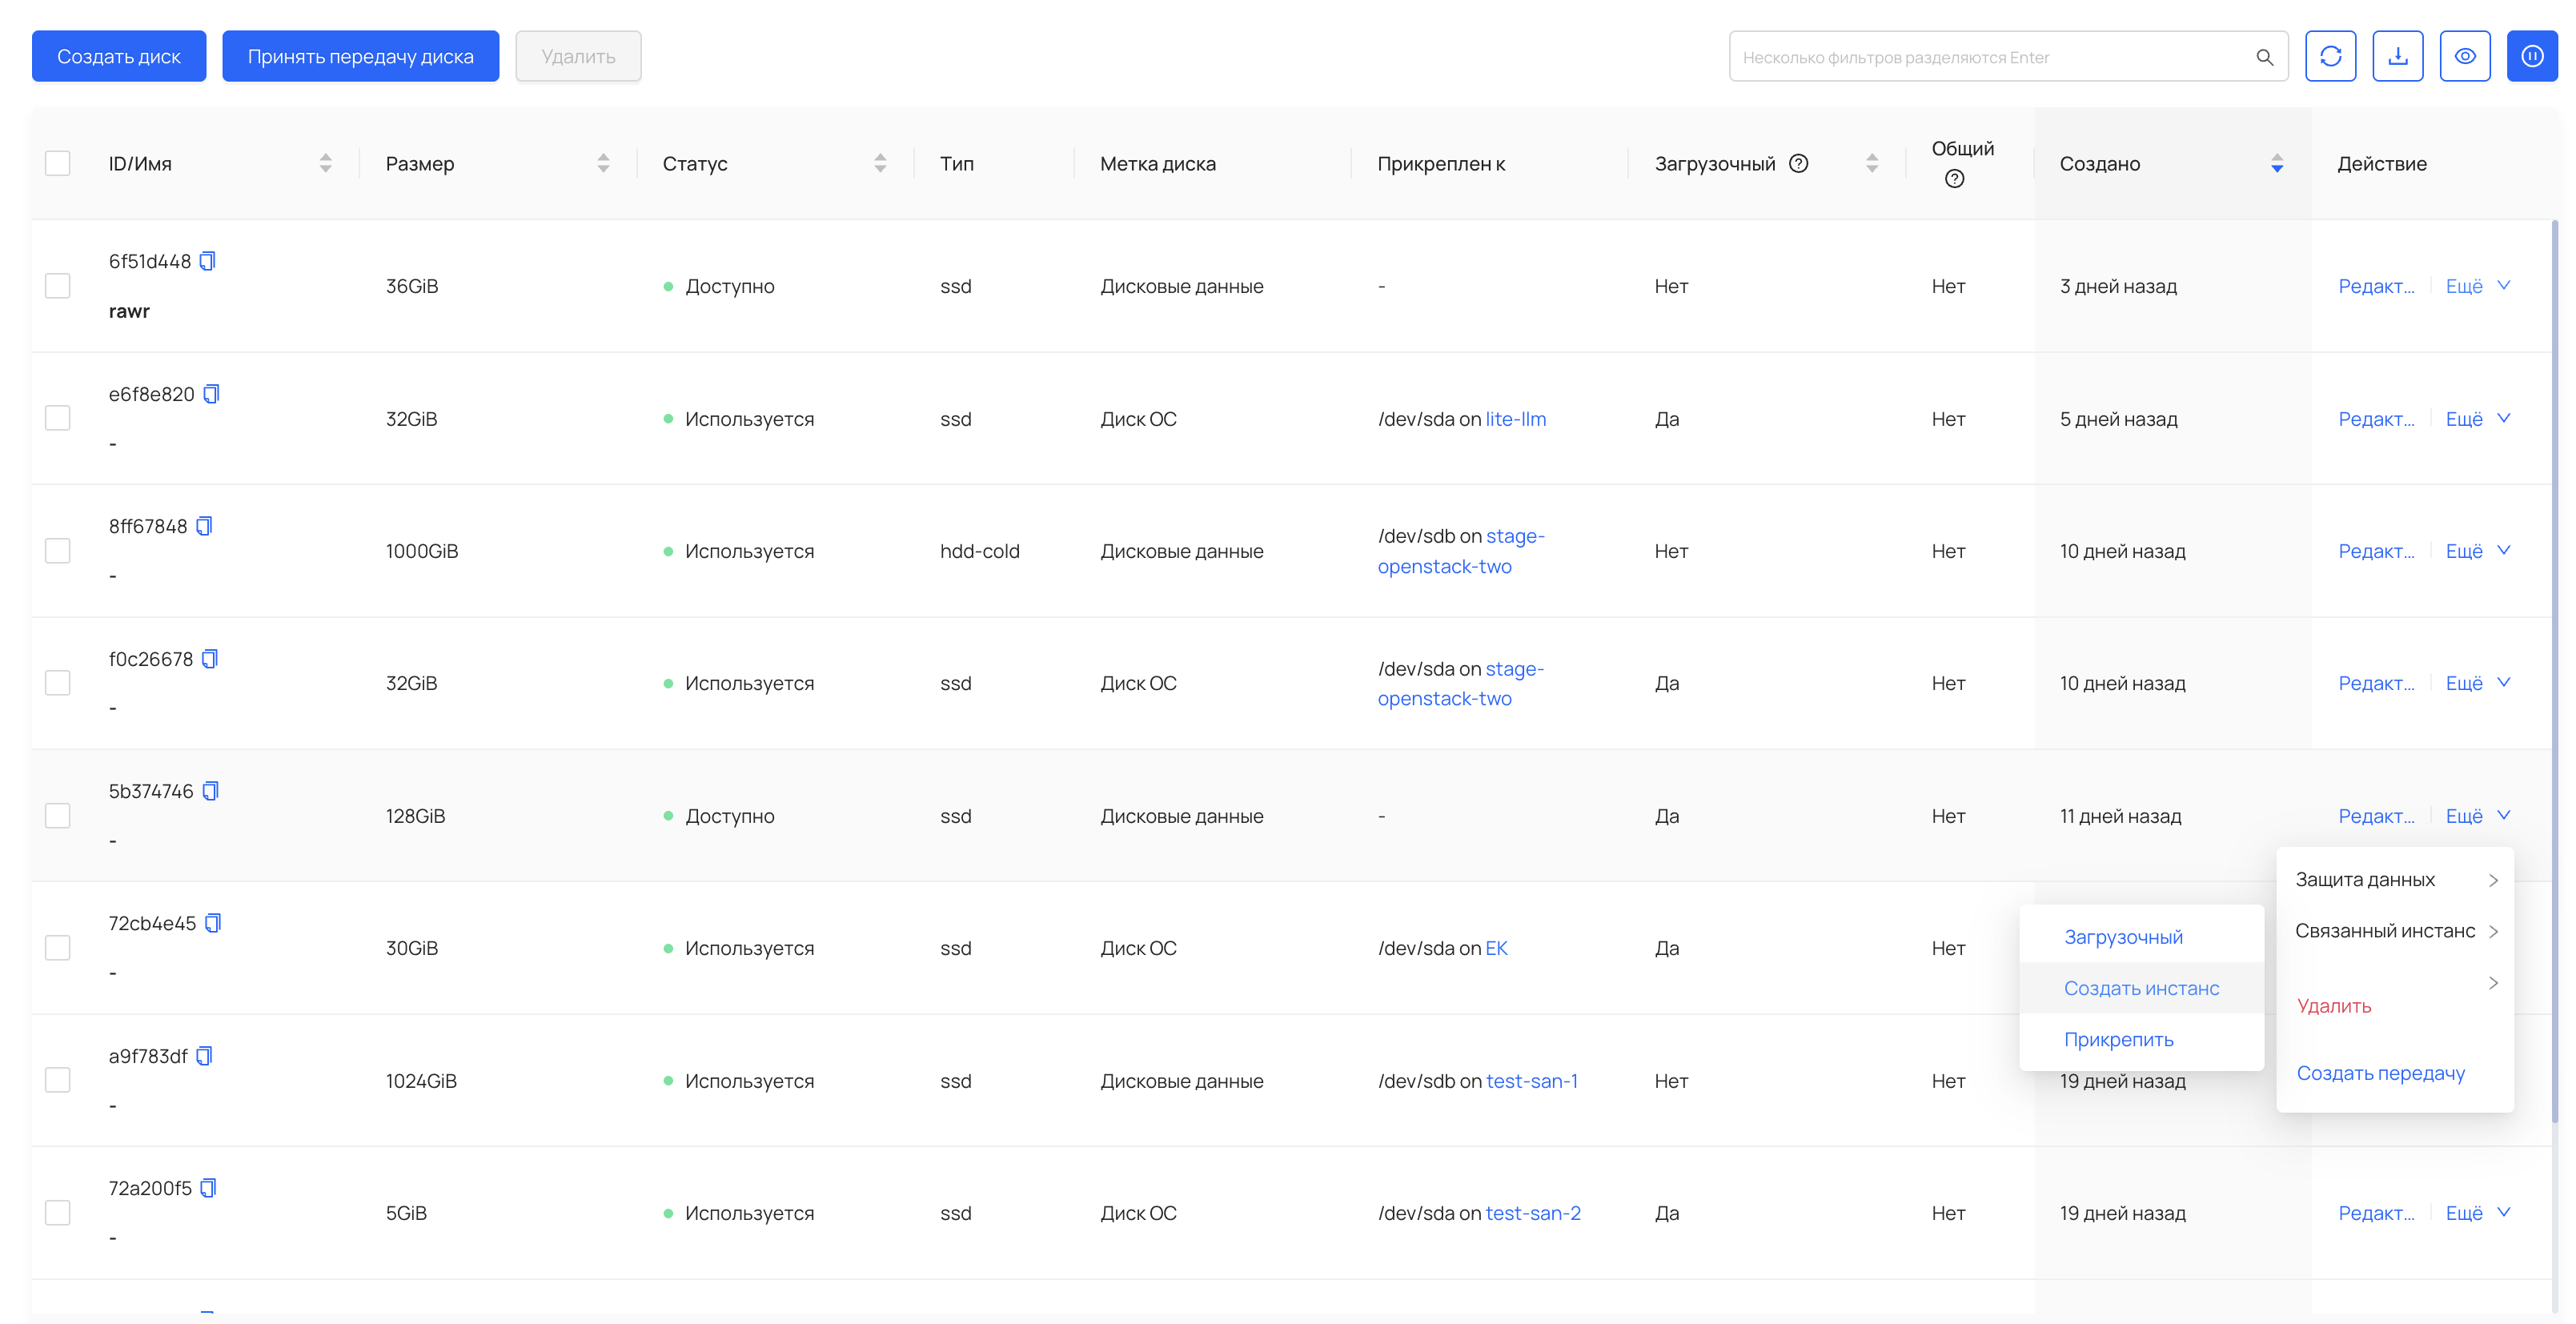The width and height of the screenshot is (2576, 1324).
Task: Focus the filter search input field
Action: point(1990,57)
